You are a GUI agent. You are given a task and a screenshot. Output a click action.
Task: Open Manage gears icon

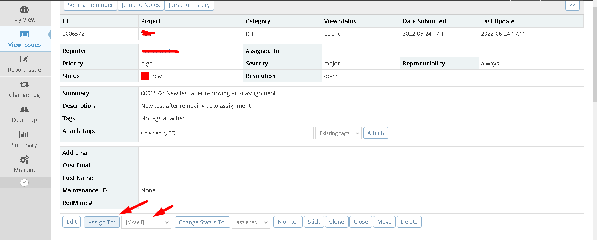pyautogui.click(x=24, y=160)
